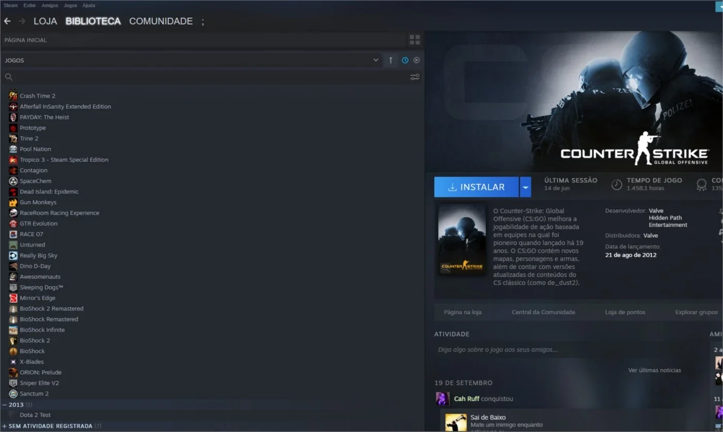
Task: Open the dropdown arrow next to INSTALAR
Action: pyautogui.click(x=525, y=187)
